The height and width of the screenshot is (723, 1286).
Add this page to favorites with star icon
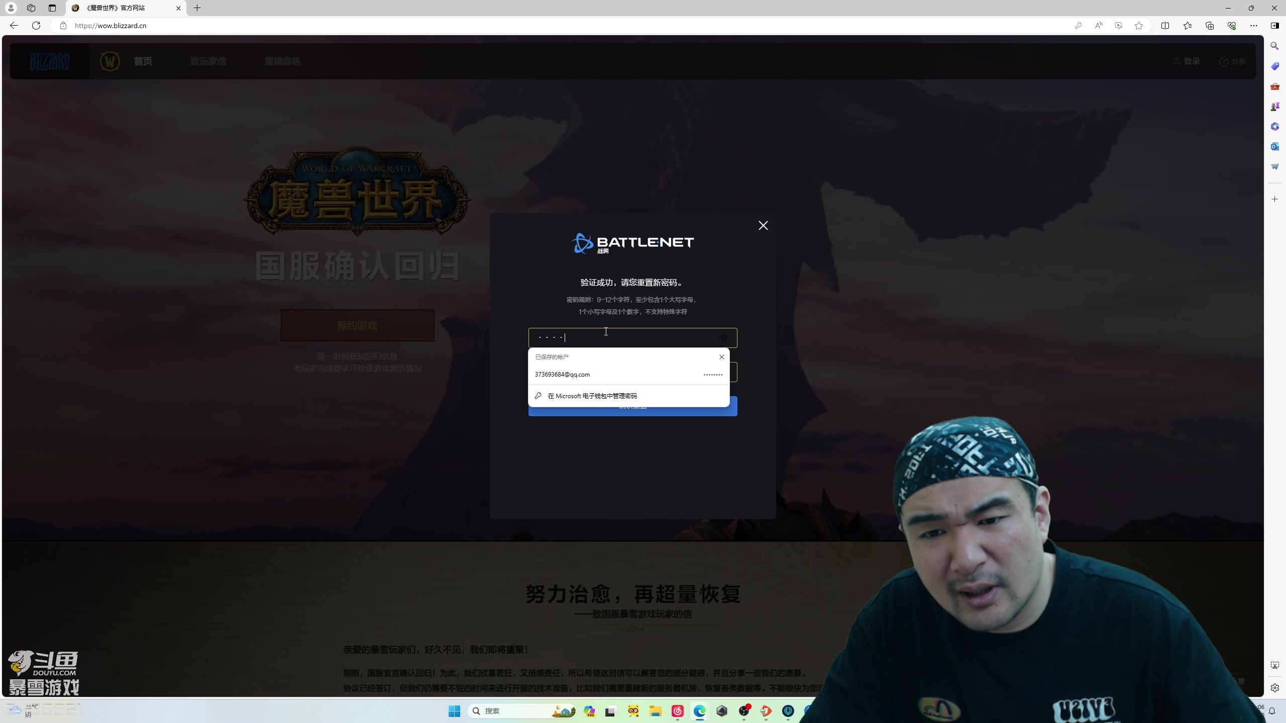1139,26
